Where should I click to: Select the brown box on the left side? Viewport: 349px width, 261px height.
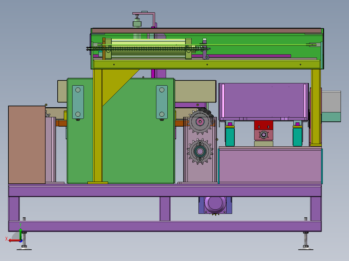27,145
